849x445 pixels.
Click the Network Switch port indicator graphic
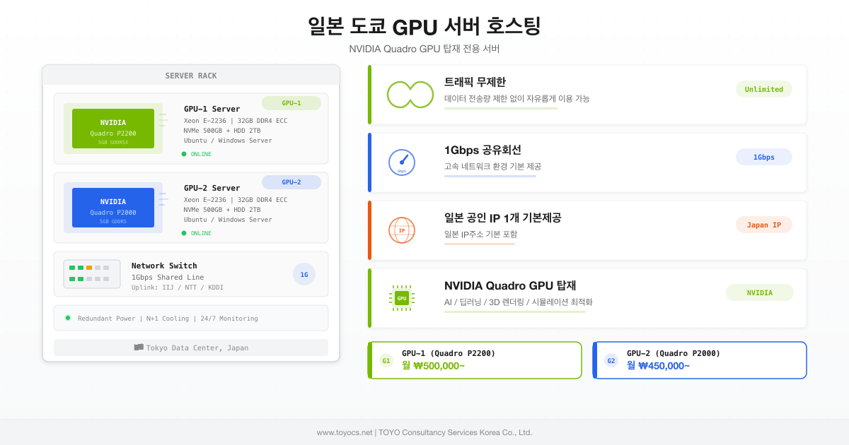coord(91,273)
